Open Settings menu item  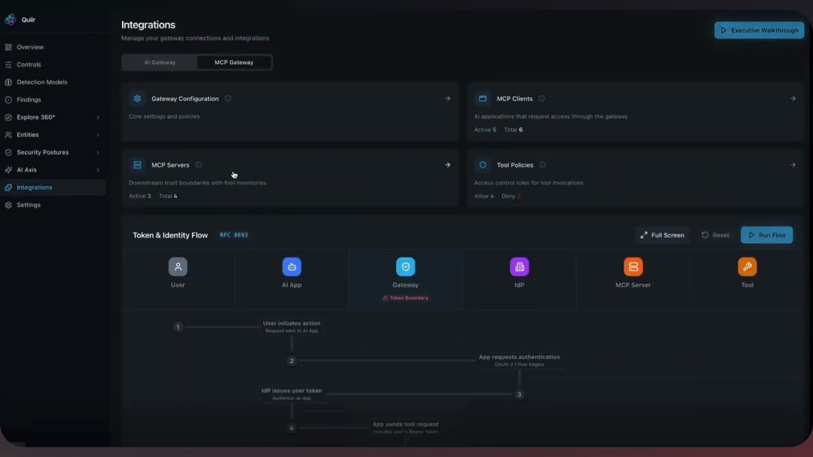click(29, 205)
